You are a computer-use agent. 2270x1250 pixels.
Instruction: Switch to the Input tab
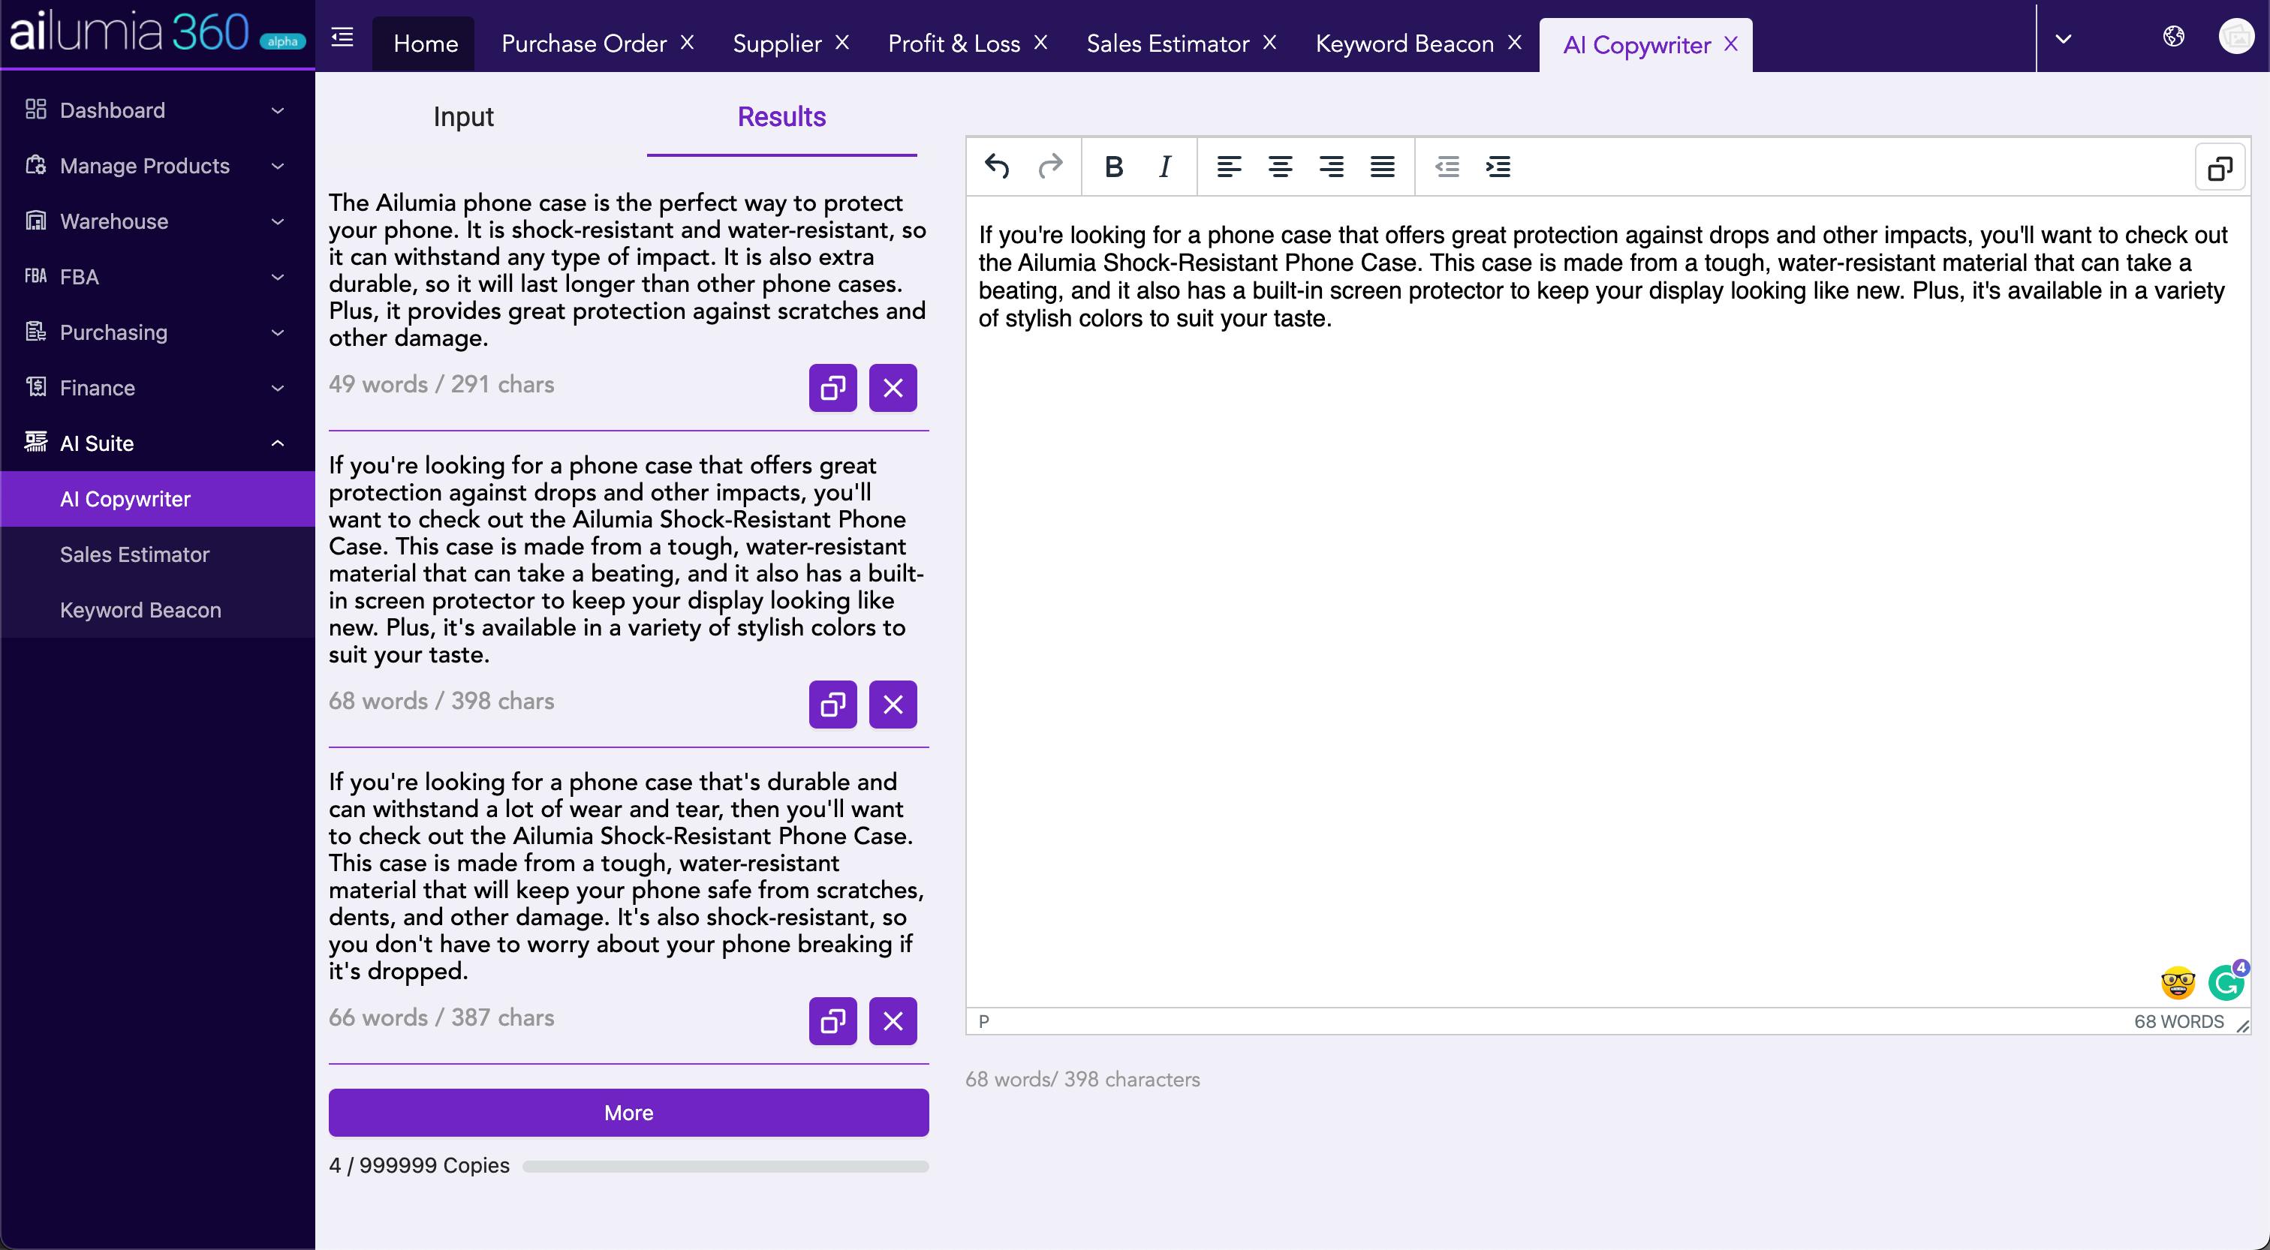coord(463,116)
